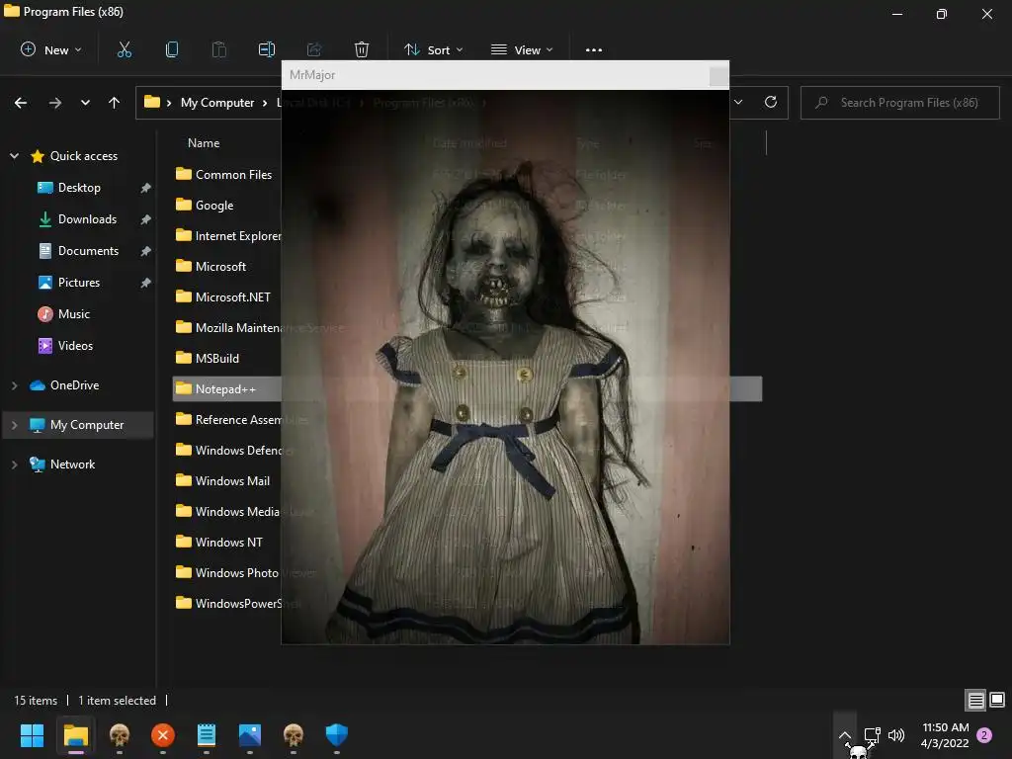1012x759 pixels.
Task: Open the Sort dropdown
Action: click(433, 49)
